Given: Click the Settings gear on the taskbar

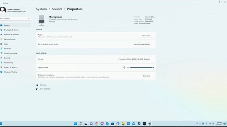Looking at the screenshot, I should [150, 123].
